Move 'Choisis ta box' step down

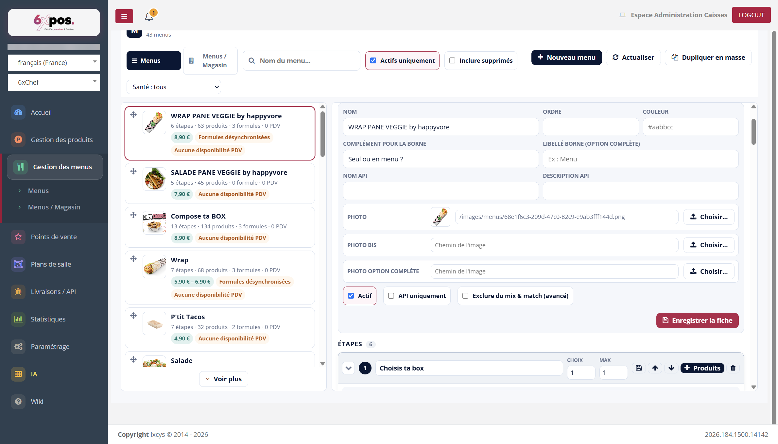[x=671, y=368]
